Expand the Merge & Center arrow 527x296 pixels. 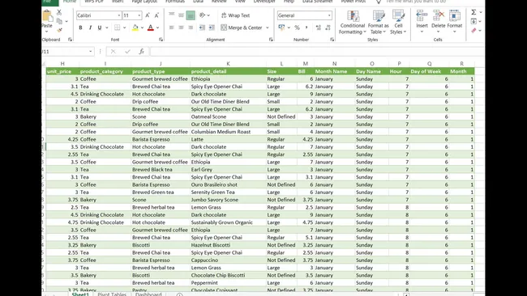(268, 27)
